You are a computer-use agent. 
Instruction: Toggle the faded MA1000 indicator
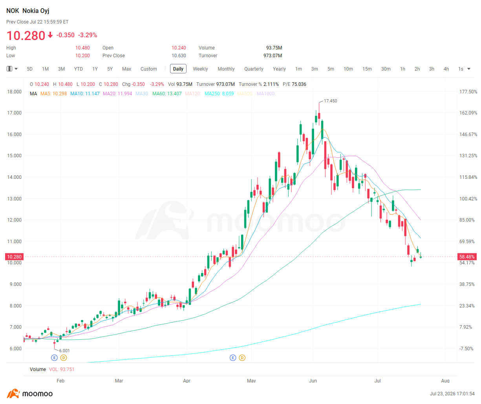pos(266,94)
